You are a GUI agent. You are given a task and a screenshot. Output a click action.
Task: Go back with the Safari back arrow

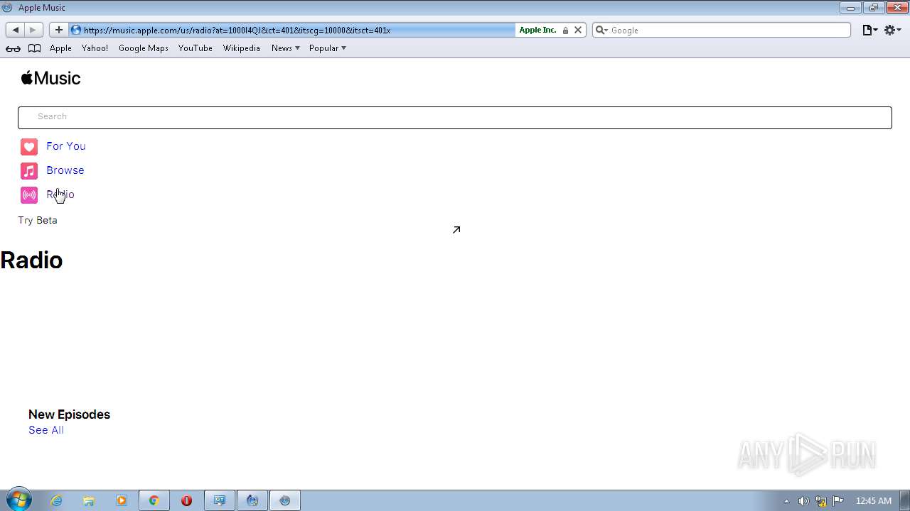pos(16,30)
